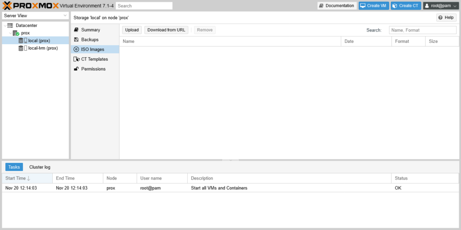Click the local (prox) storage icon
The height and width of the screenshot is (230, 461).
click(x=23, y=41)
